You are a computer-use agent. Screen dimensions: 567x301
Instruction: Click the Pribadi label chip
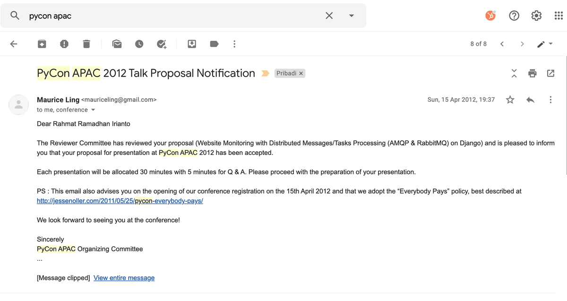click(287, 73)
